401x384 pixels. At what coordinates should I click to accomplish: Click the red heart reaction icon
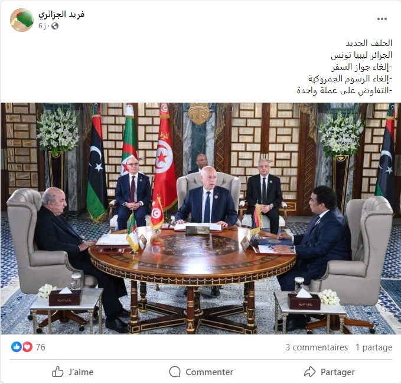click(27, 347)
